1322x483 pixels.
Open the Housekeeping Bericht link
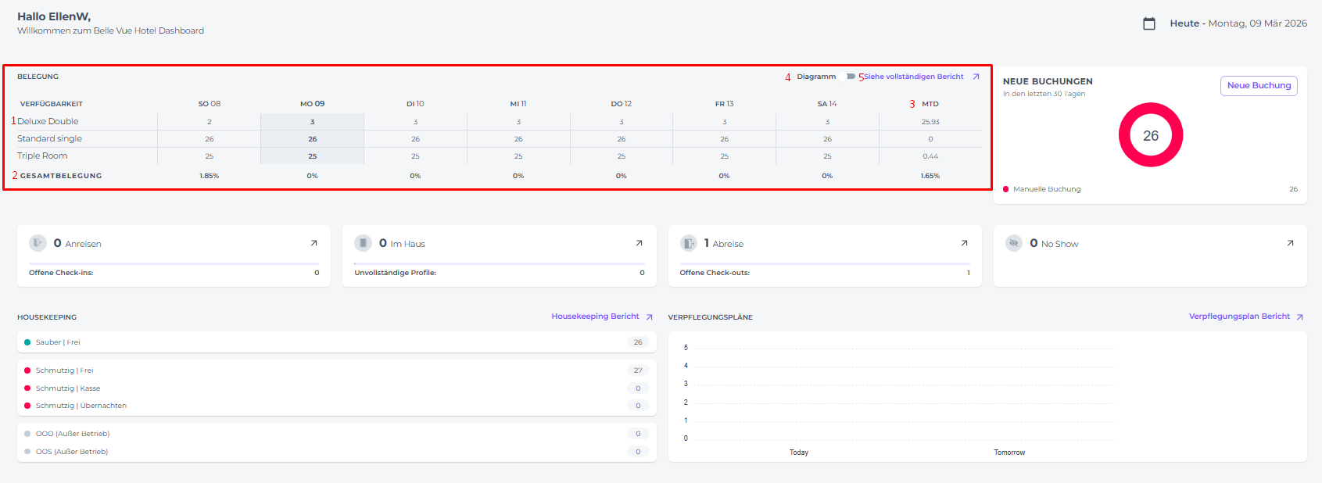click(595, 317)
